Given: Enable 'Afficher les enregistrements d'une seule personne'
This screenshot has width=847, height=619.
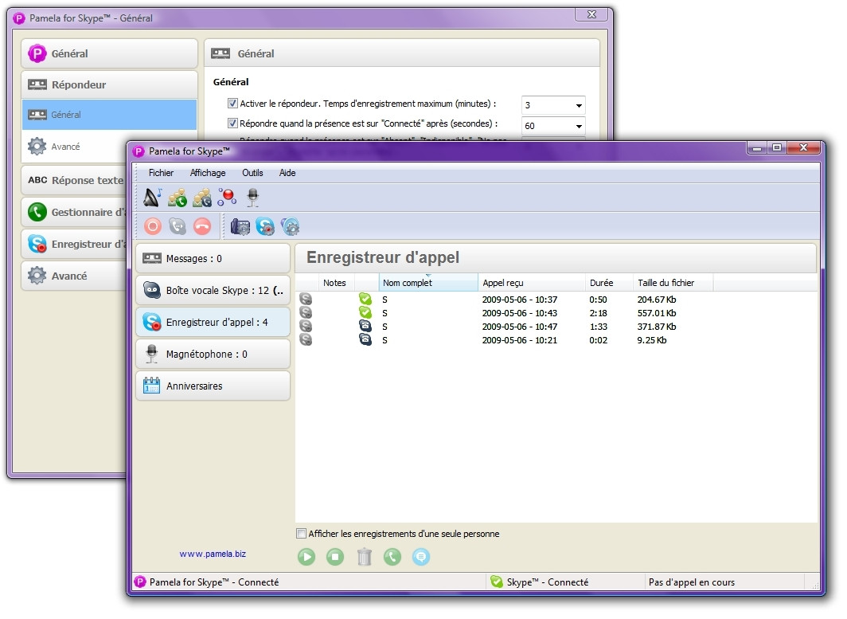Looking at the screenshot, I should point(301,534).
